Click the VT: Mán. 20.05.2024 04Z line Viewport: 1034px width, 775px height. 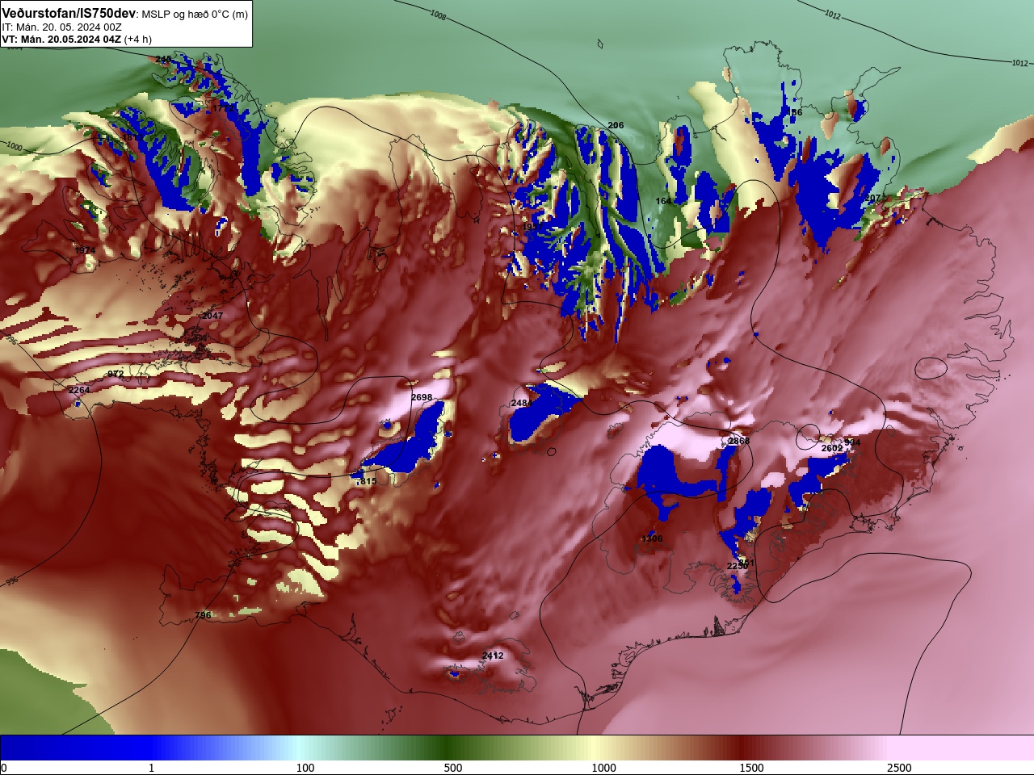tap(61, 39)
